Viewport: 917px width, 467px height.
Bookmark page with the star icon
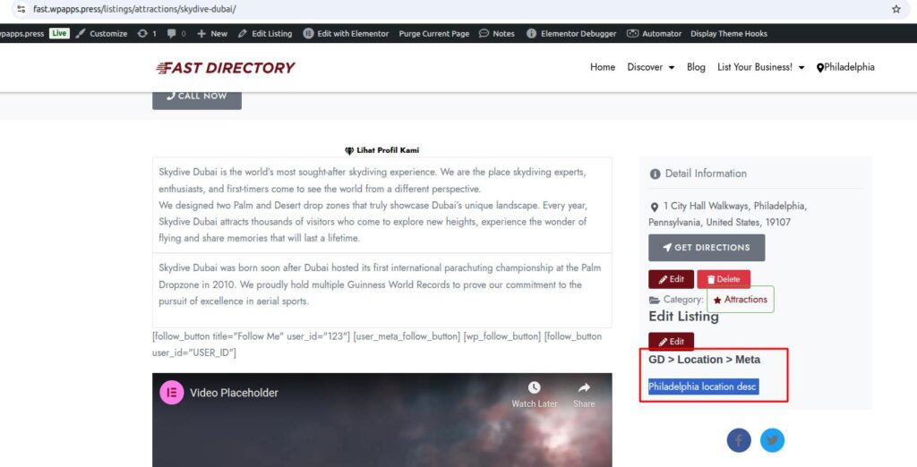(896, 9)
